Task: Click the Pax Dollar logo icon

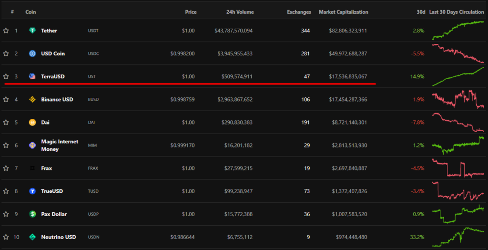Action: click(32, 214)
